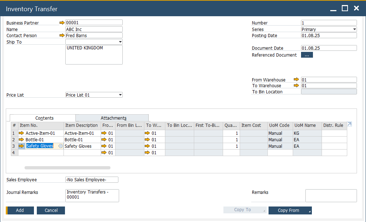Click the Referenced Document ellipsis button
This screenshot has width=366, height=222.
[307, 55]
